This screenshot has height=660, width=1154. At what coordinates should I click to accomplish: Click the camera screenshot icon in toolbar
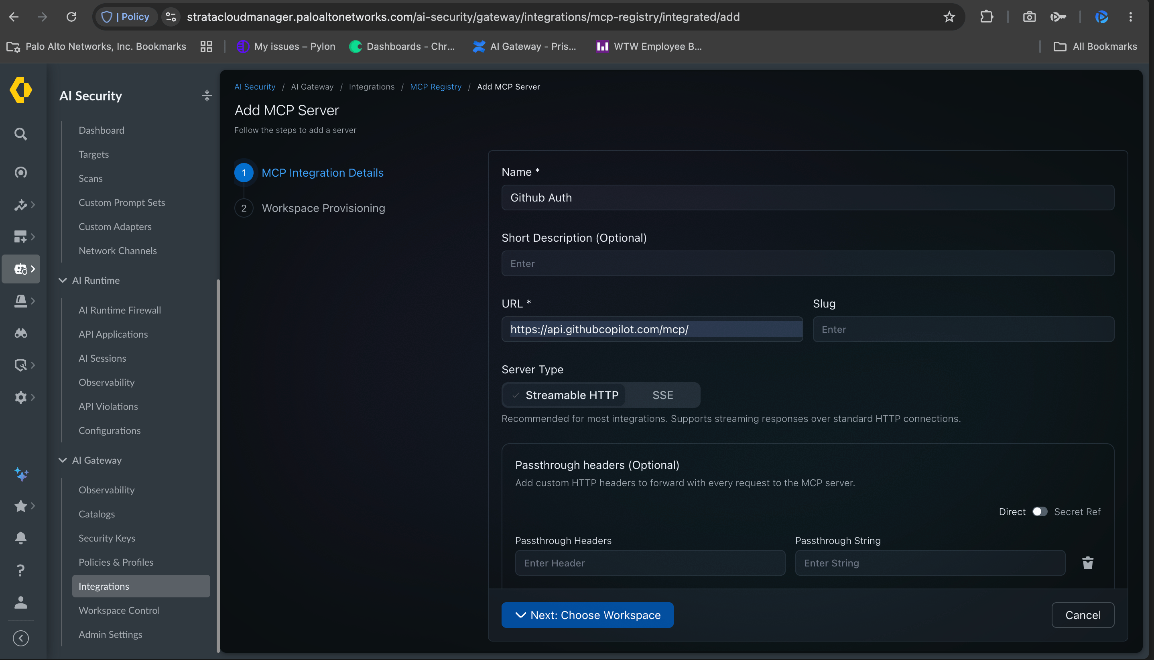(1029, 17)
